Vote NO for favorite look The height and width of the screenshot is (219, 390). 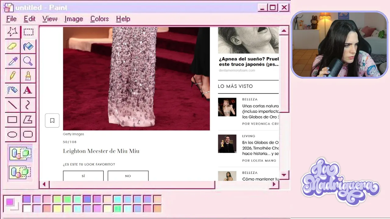tap(128, 176)
